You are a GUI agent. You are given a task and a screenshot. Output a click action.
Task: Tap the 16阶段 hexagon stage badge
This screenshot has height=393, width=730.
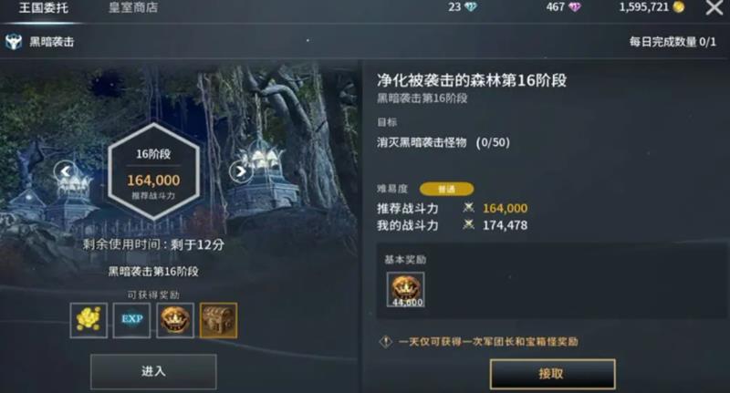153,171
